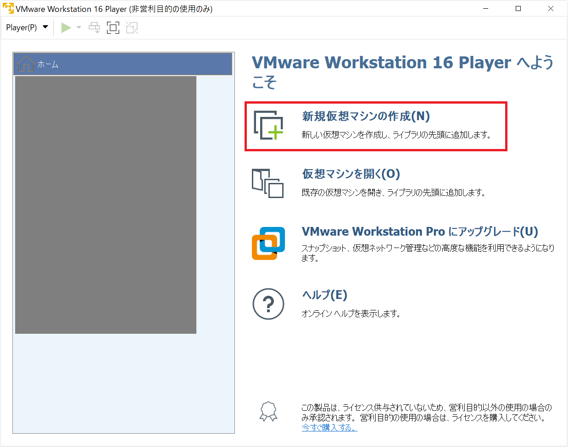Screen dimensions: 568x447
Task: Click 新規仮想マシンの作成(N) link
Action: coord(366,116)
